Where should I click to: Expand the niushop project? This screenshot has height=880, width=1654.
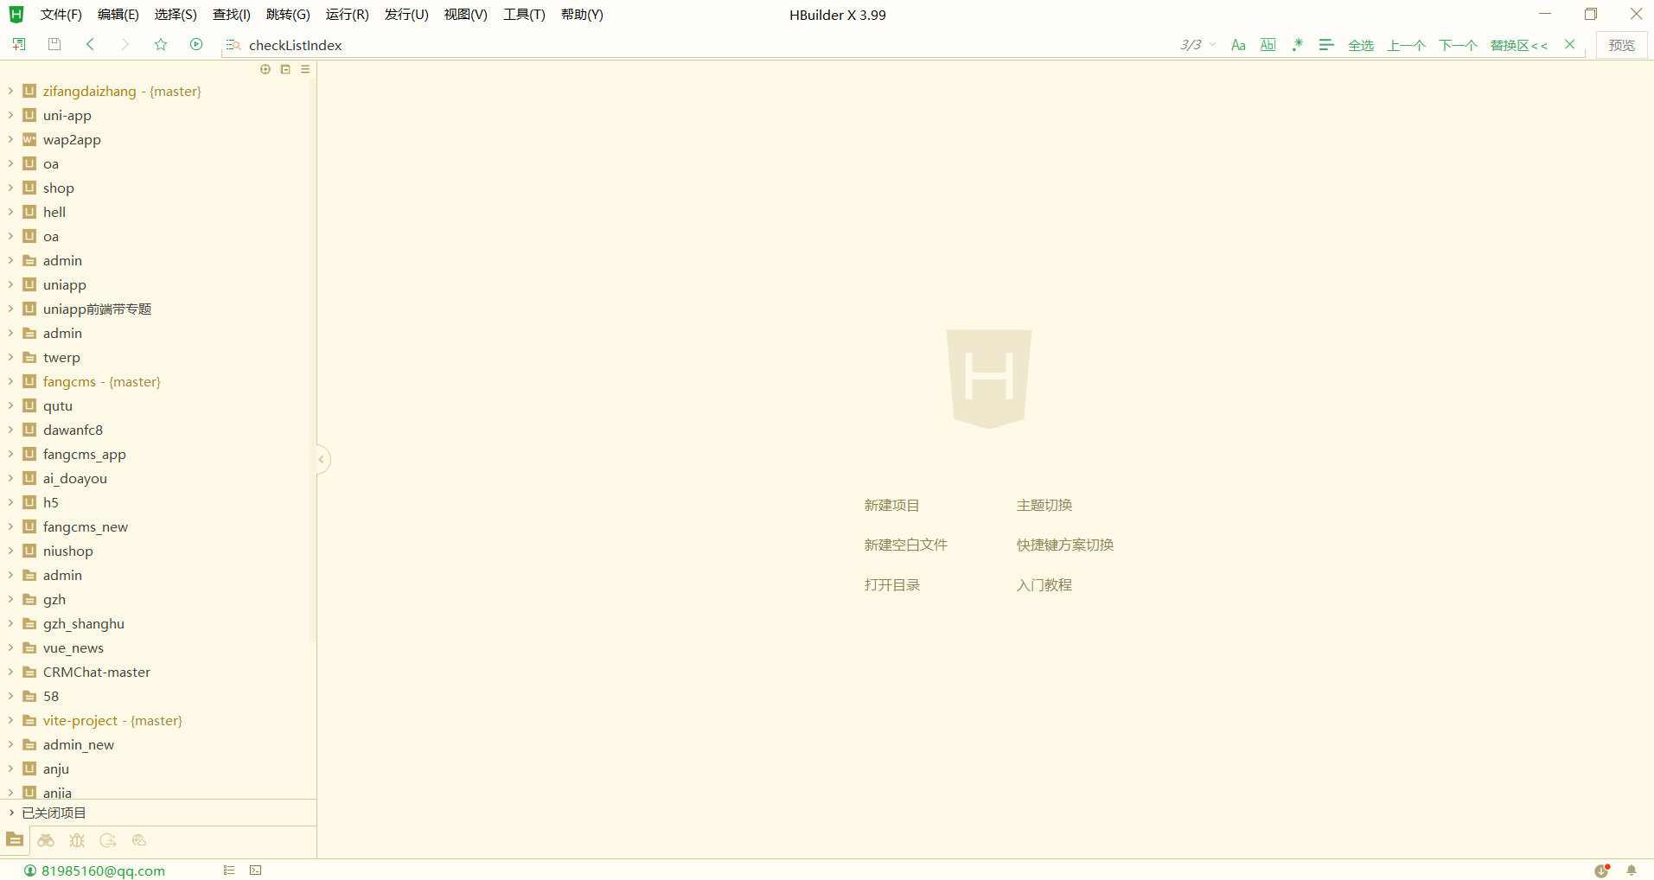[10, 551]
